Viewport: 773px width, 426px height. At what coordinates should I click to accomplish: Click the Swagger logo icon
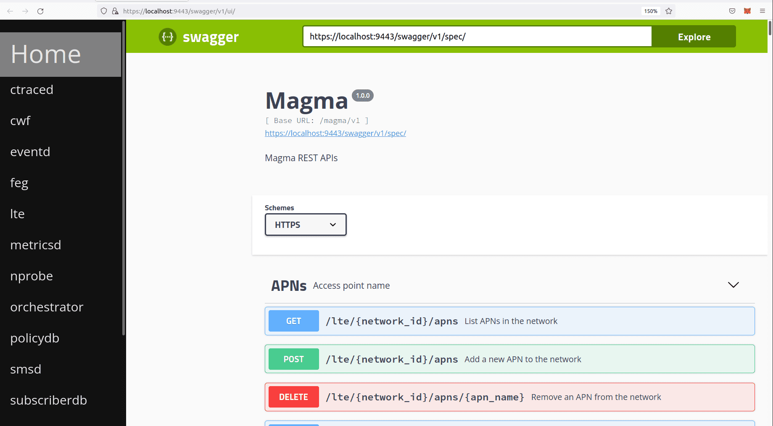(x=167, y=37)
